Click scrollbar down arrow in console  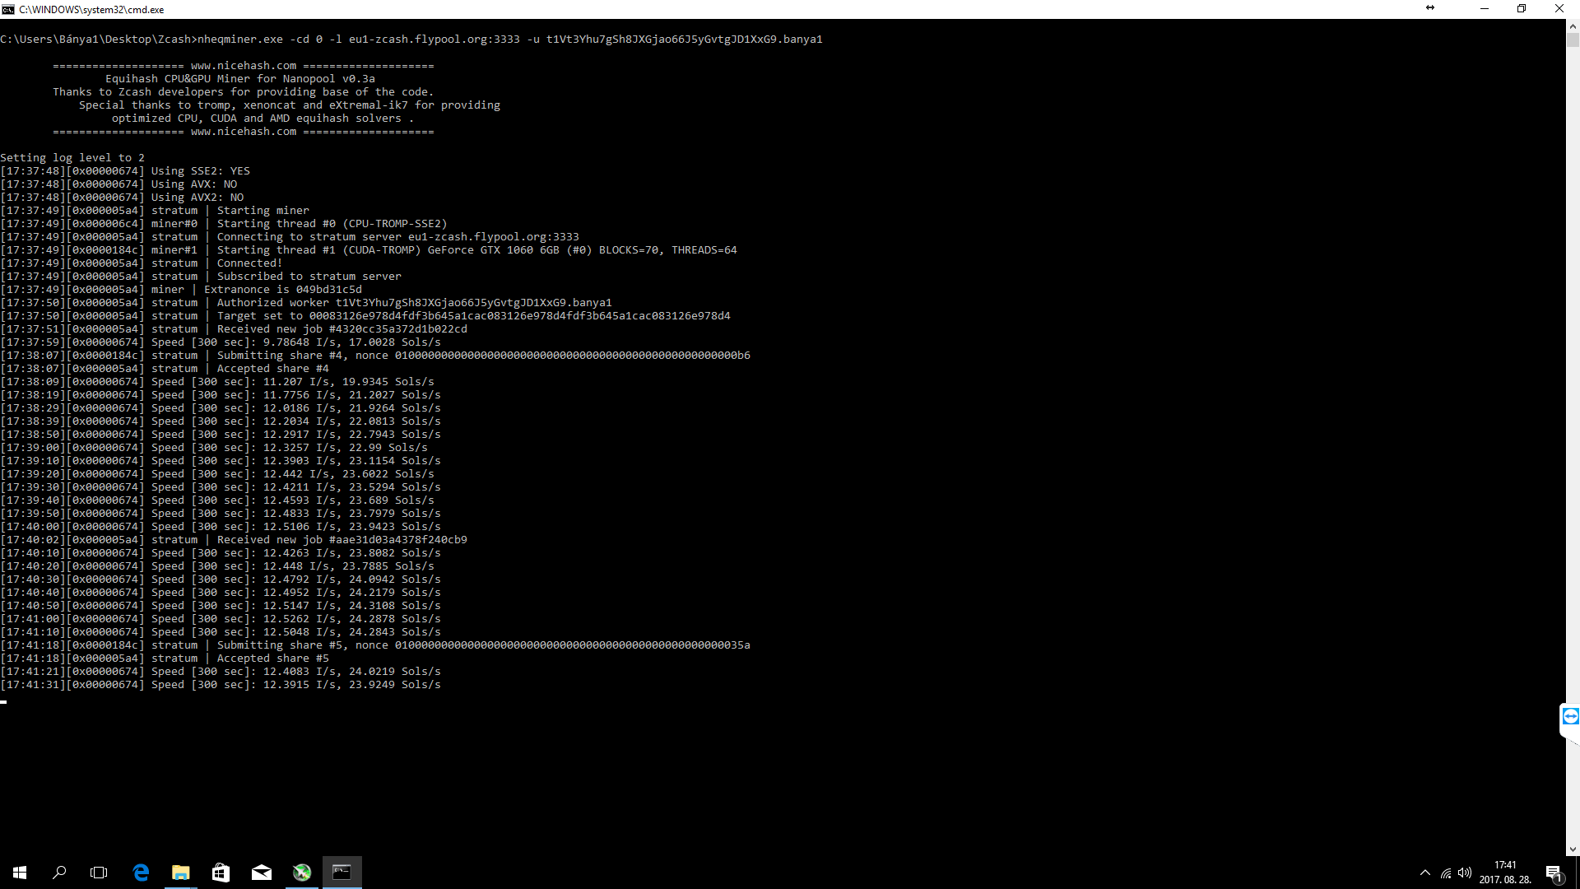(1573, 849)
